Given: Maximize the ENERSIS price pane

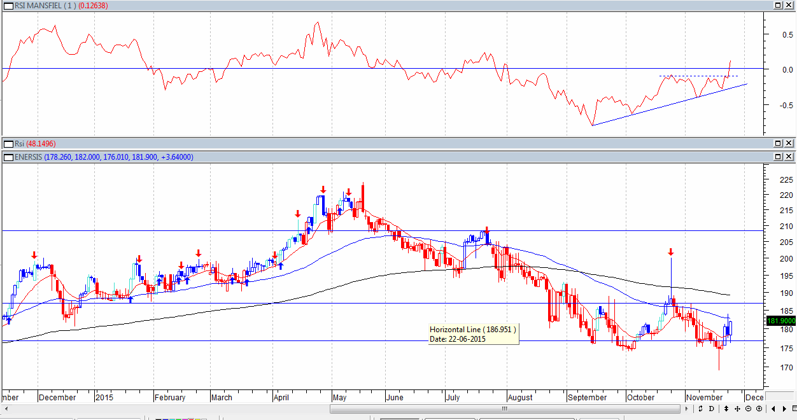Looking at the screenshot, I should (778, 157).
